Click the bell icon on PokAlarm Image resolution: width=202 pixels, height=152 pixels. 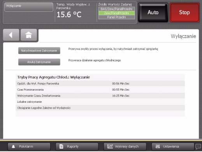pos(13,147)
